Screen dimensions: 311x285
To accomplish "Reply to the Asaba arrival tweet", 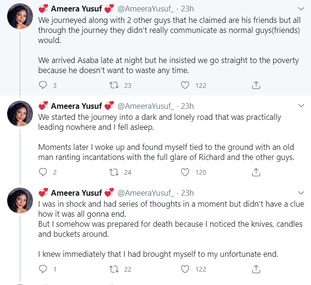I will [x=43, y=85].
